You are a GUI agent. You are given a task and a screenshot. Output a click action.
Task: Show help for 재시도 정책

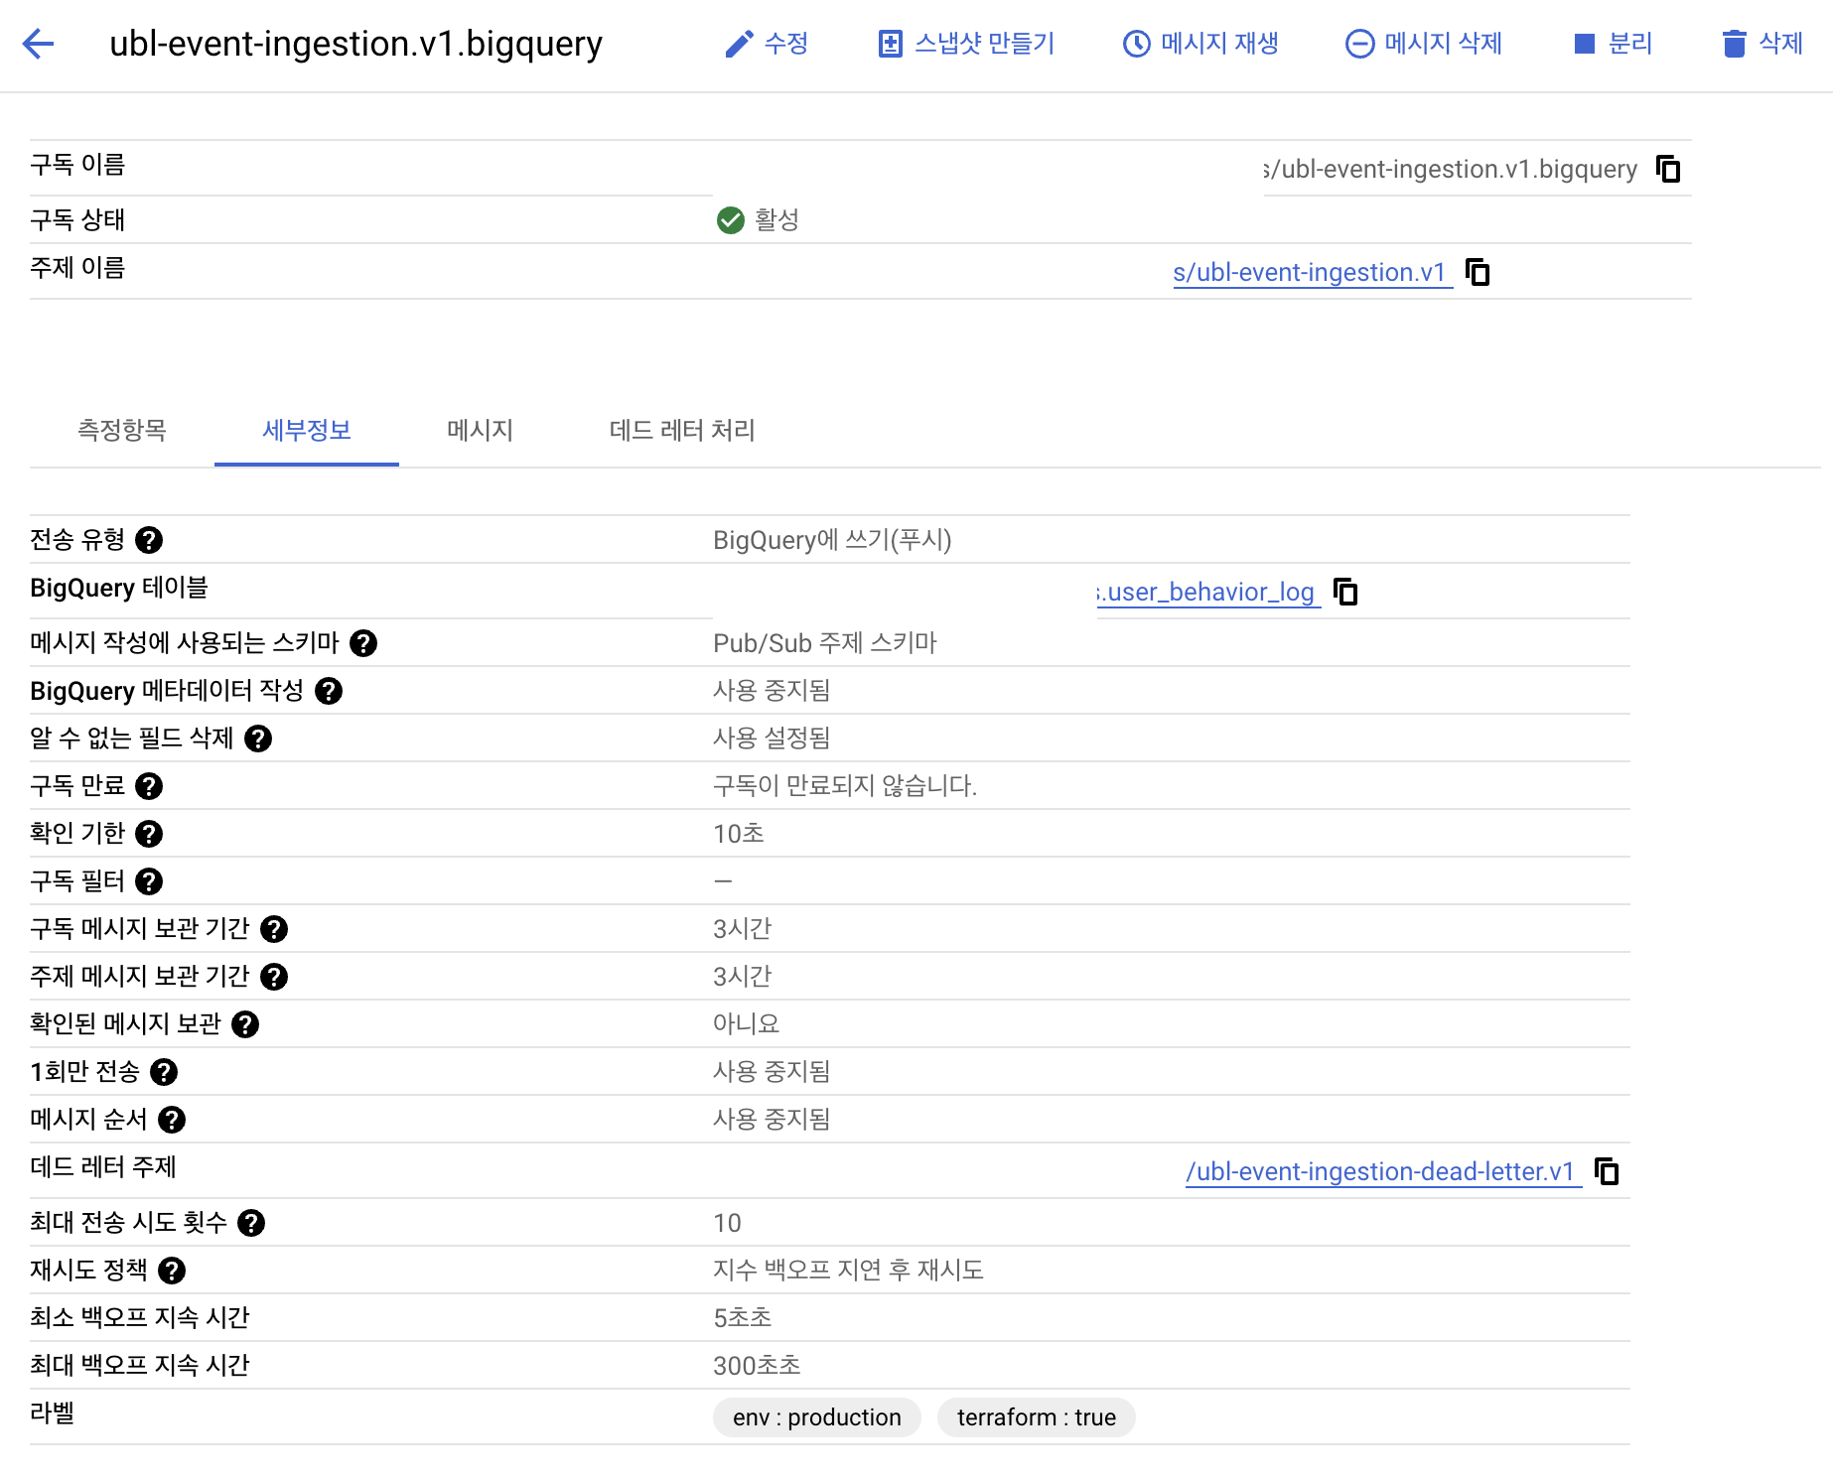coord(172,1271)
